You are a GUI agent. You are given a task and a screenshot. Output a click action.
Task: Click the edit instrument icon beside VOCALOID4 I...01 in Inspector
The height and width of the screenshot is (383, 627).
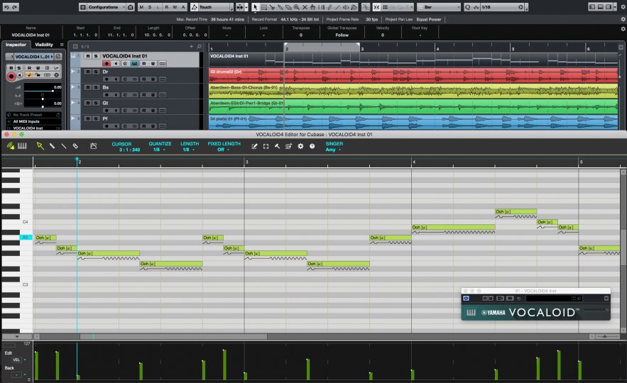pos(58,57)
